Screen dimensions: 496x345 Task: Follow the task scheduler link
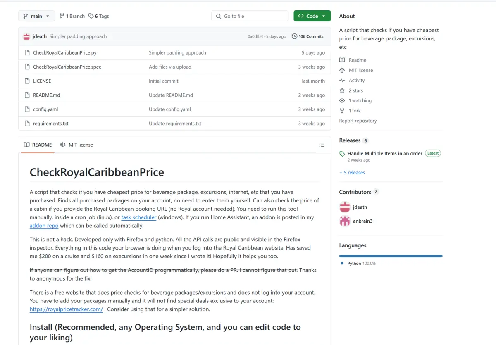tap(139, 217)
